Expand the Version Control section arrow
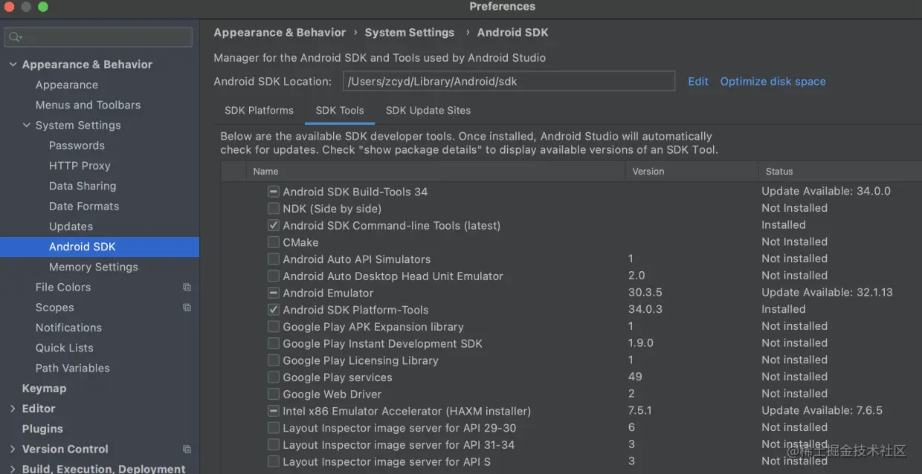This screenshot has height=474, width=922. [x=13, y=449]
